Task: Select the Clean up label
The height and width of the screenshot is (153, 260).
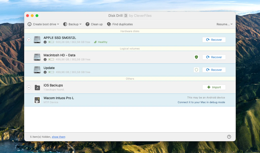Action: tap(97, 24)
